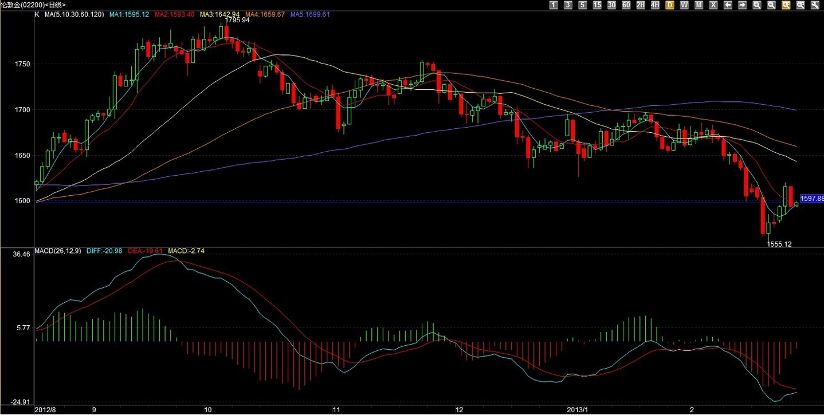
Task: Click the region zoom-out icon
Action: point(801,5)
